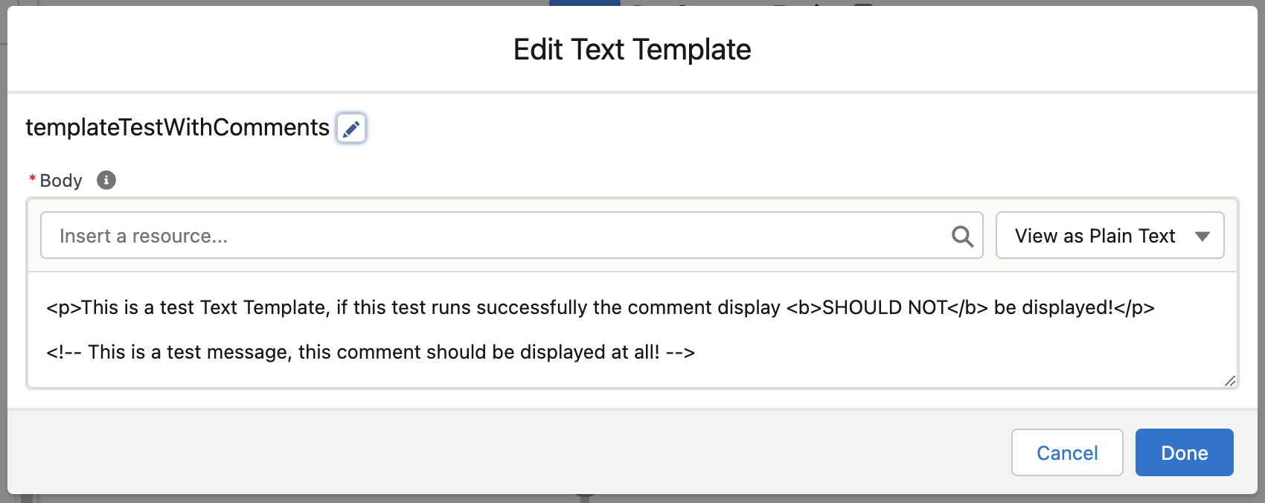Click the HTML comment opening <!-- marker
This screenshot has height=503, width=1265.
[64, 352]
